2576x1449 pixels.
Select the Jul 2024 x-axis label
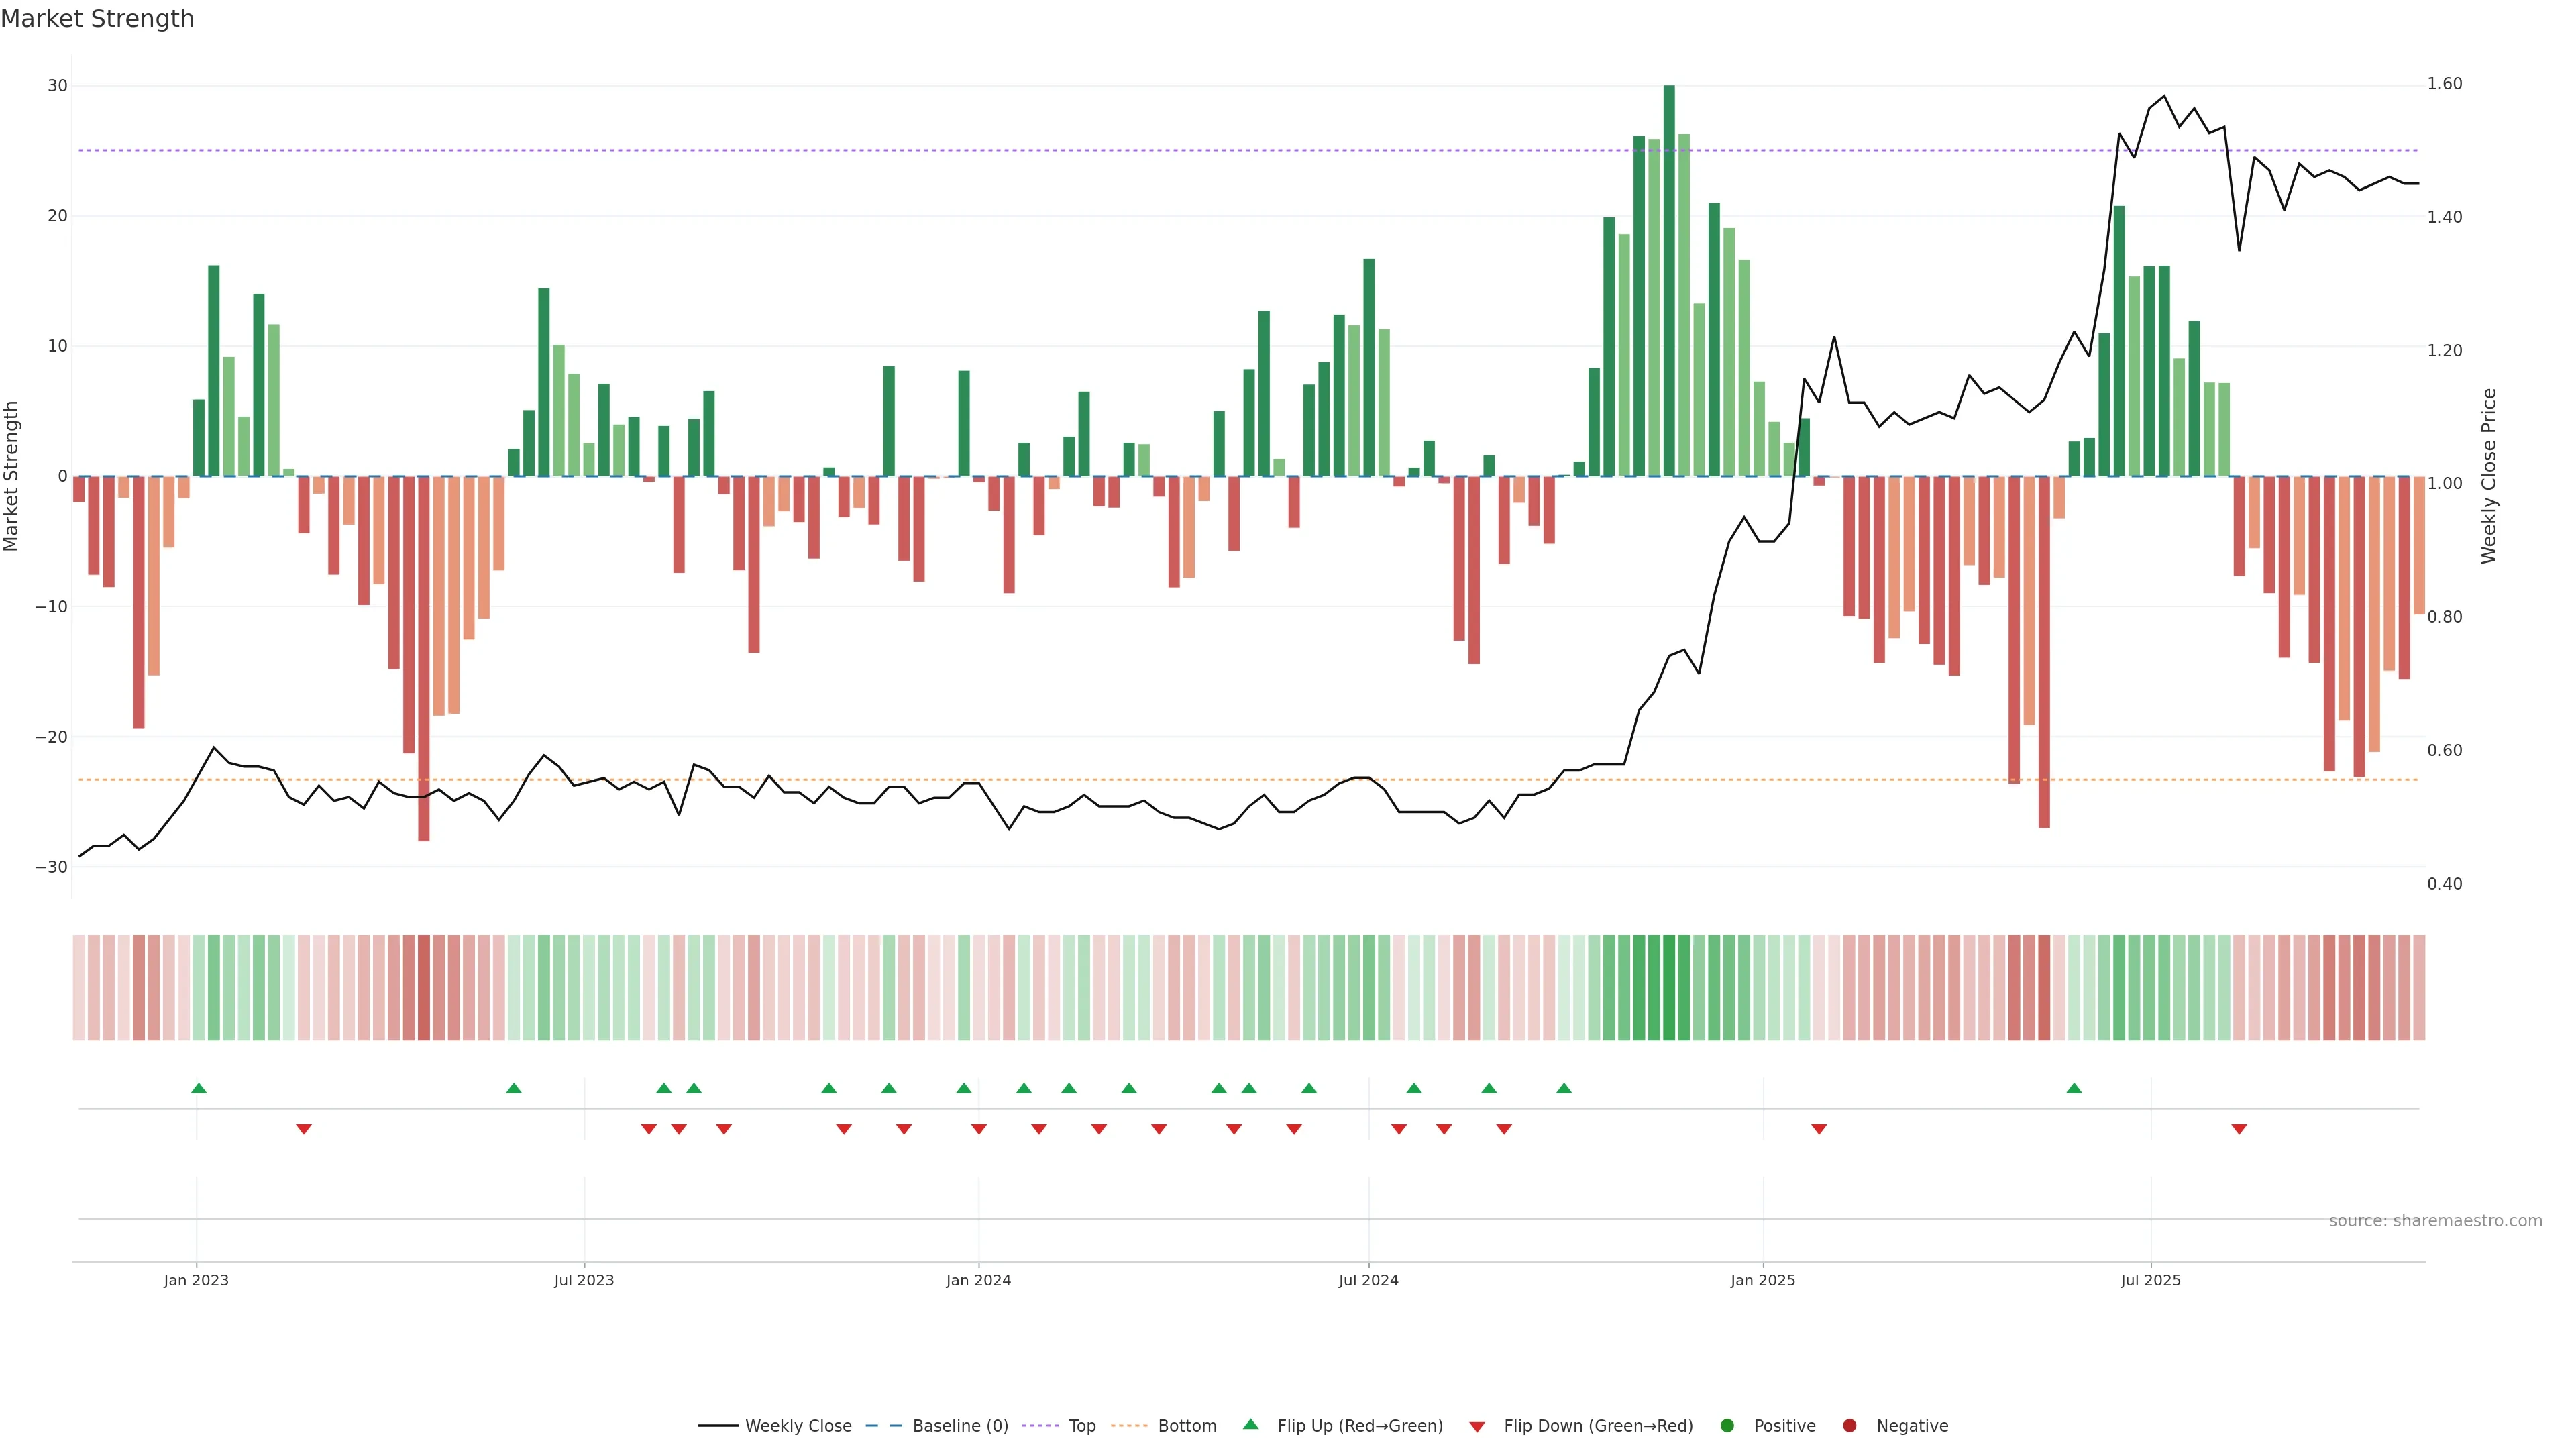[1367, 1279]
